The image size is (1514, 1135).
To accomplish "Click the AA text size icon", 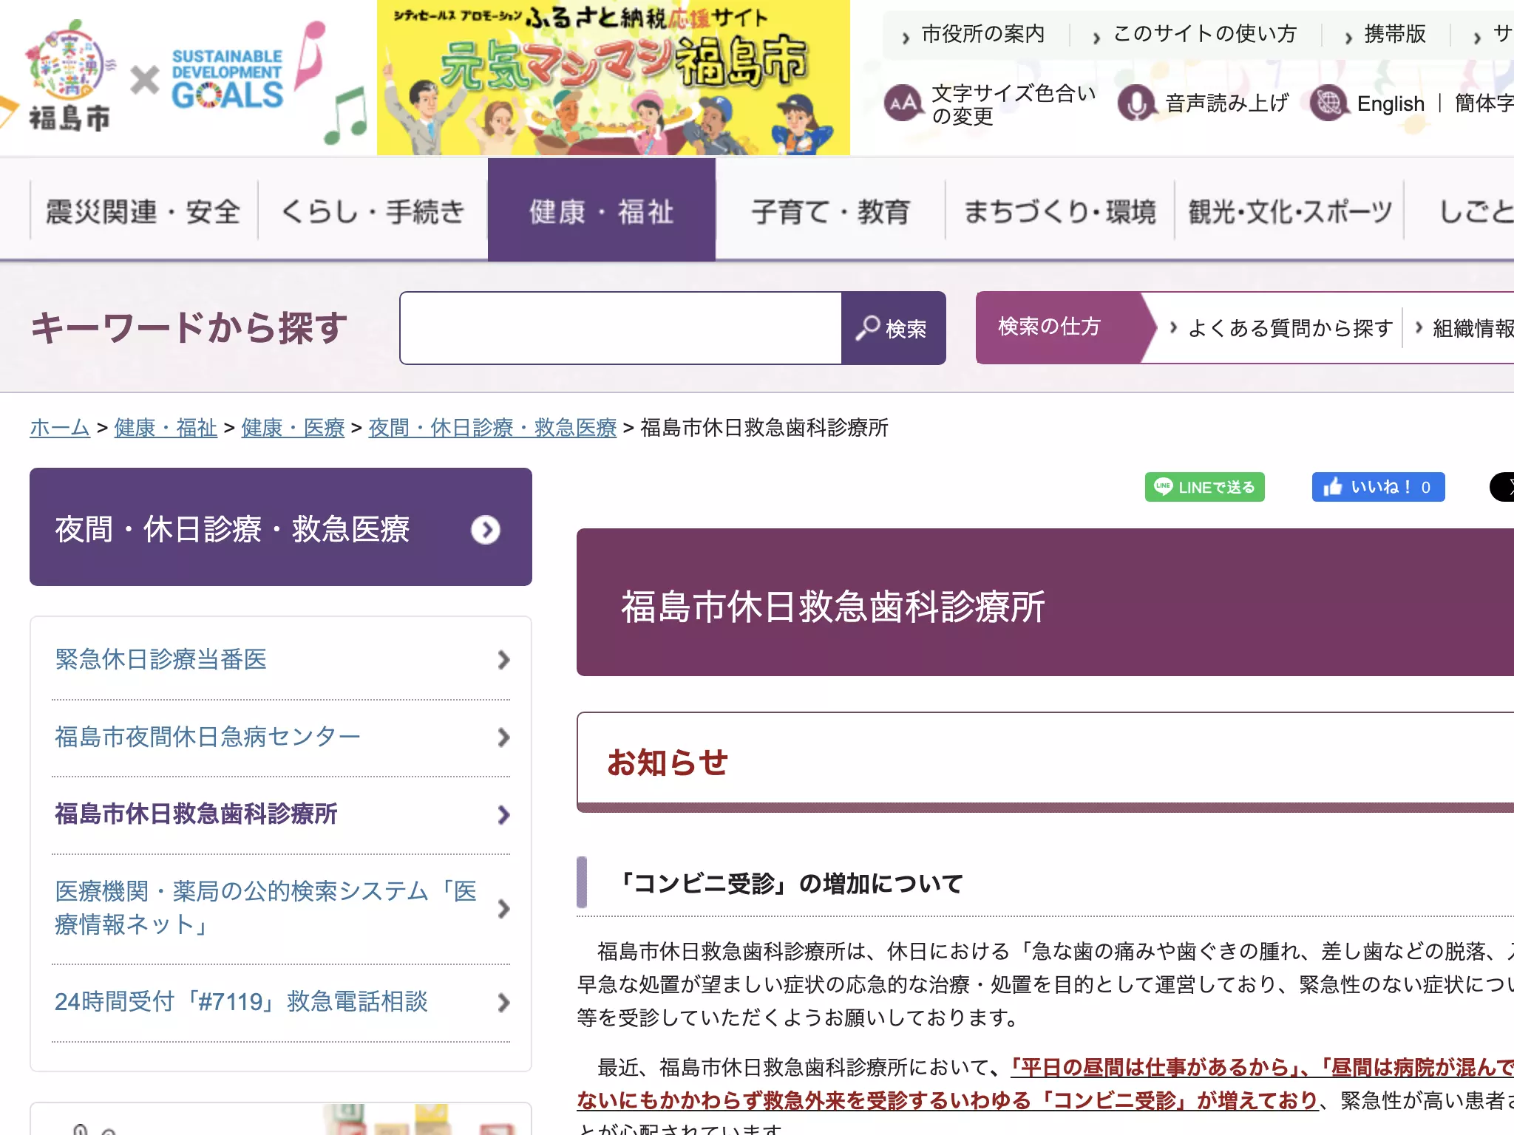I will (903, 103).
